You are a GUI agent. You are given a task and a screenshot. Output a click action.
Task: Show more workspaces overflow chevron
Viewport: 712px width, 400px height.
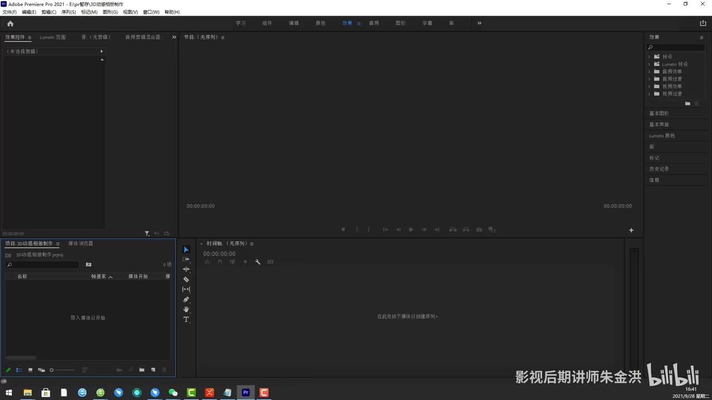click(x=479, y=23)
